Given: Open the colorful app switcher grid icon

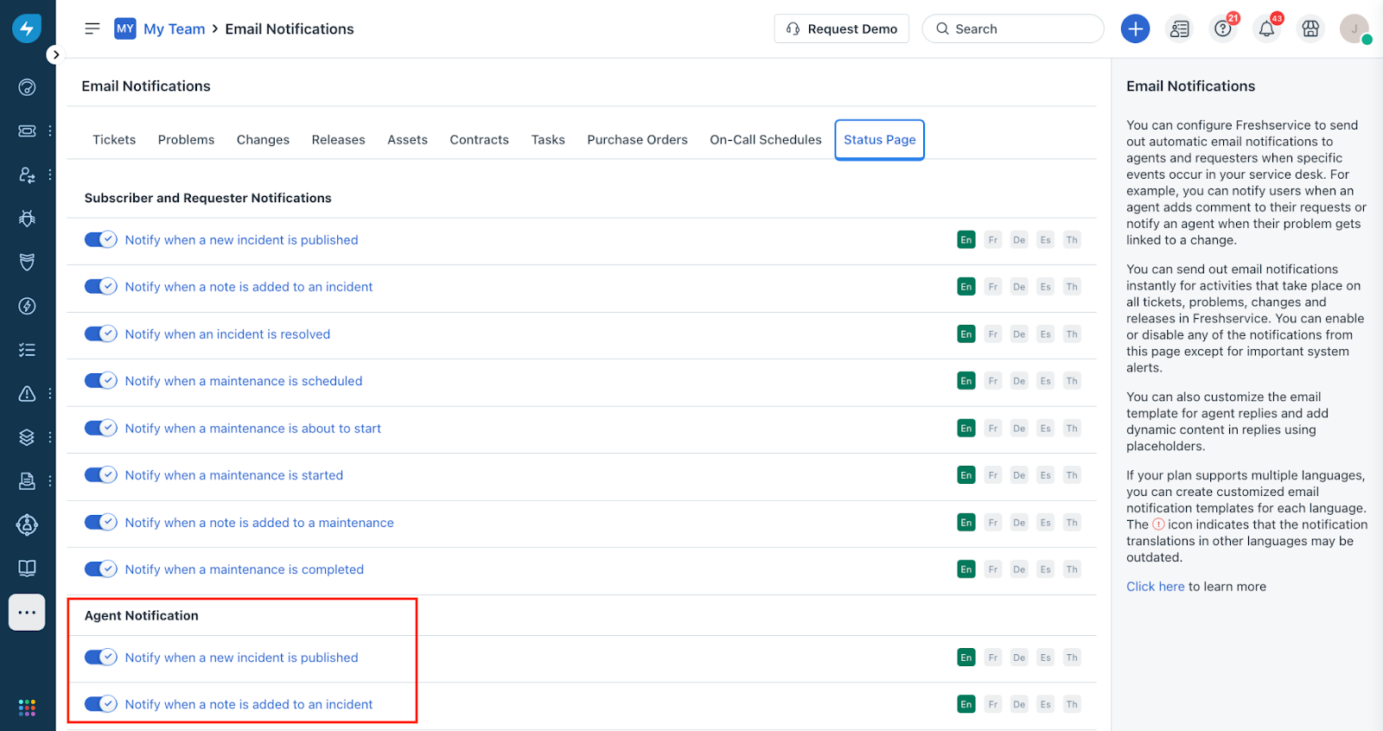Looking at the screenshot, I should click(27, 708).
